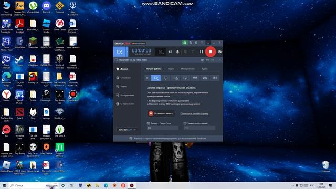336x189 pixels.
Task: Open the recording mode dropdown arrow
Action: click(127, 51)
